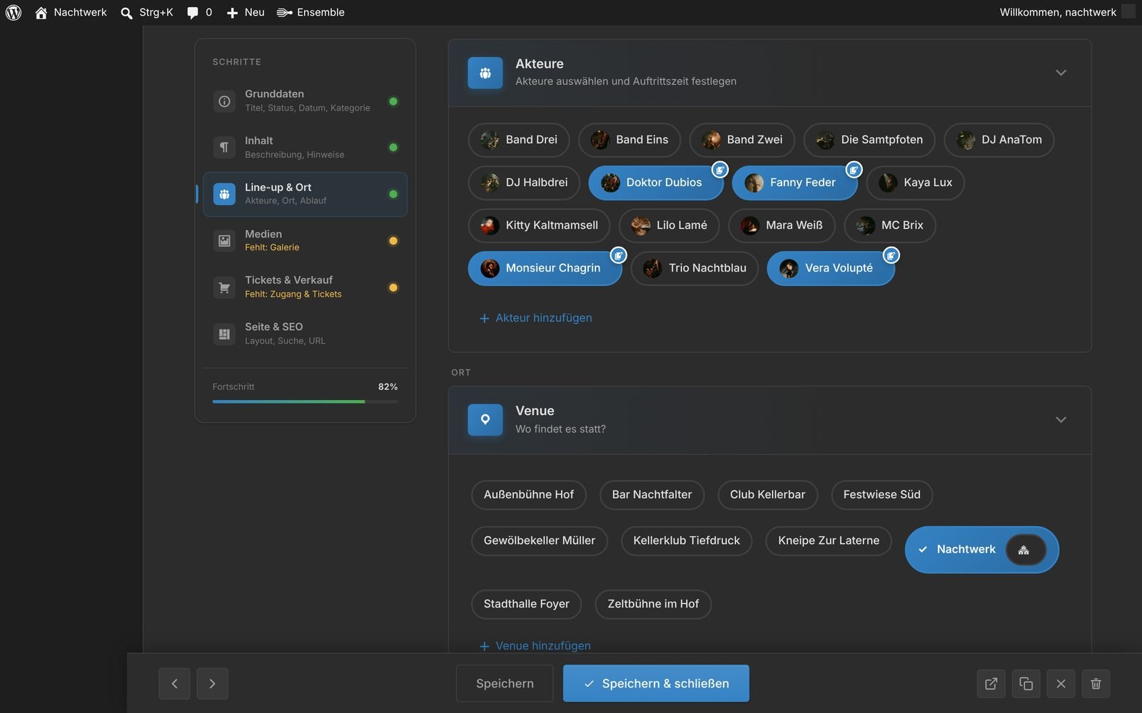Click the rooms icon inside Nachtwerk venue
Image resolution: width=1142 pixels, height=713 pixels.
1026,550
